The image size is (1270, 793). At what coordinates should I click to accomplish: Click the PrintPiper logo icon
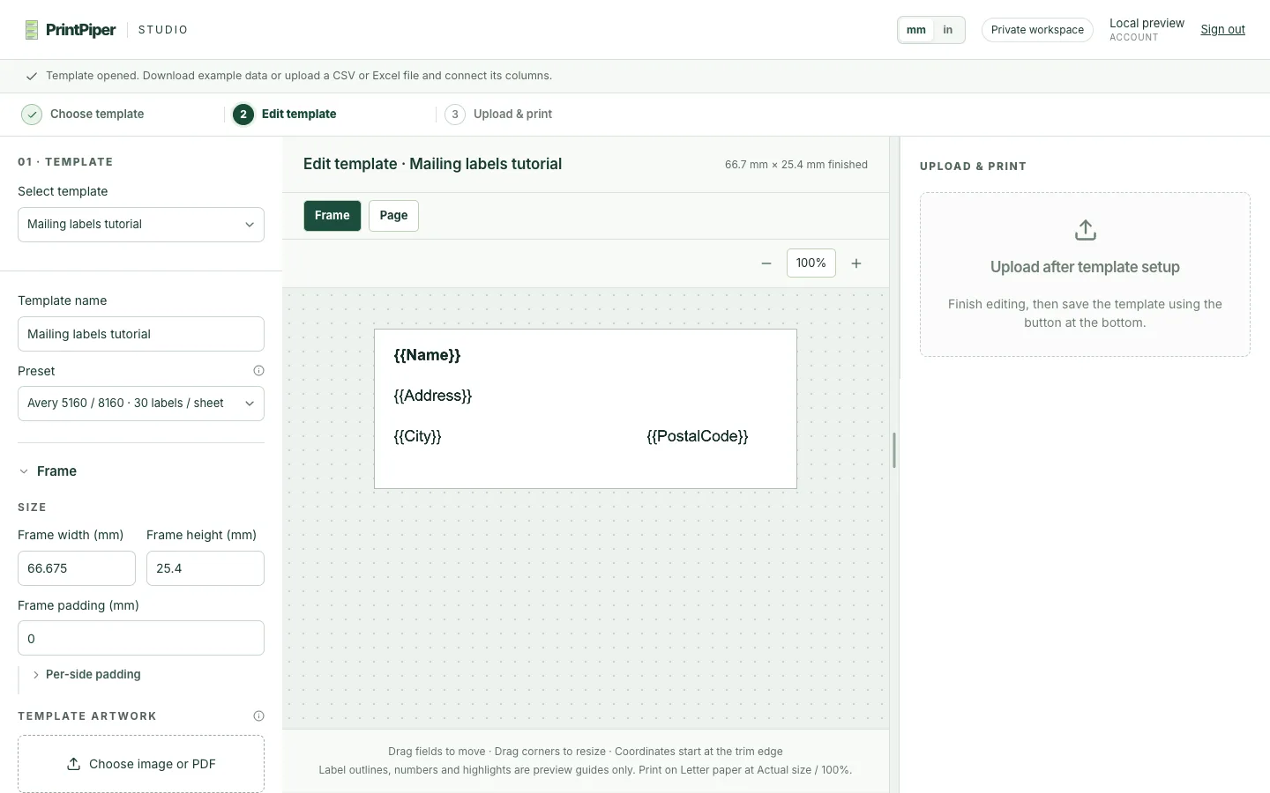pos(32,30)
